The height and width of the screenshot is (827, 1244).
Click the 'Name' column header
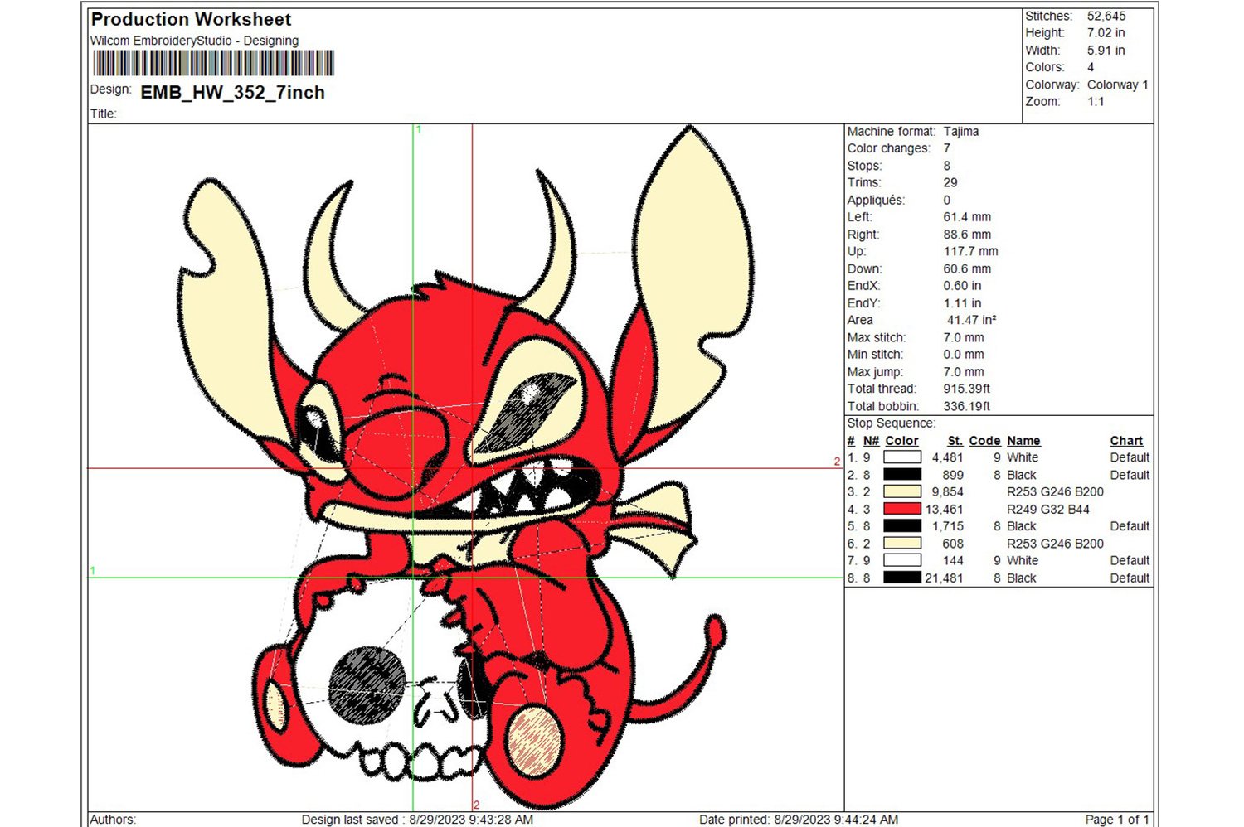coord(1023,441)
